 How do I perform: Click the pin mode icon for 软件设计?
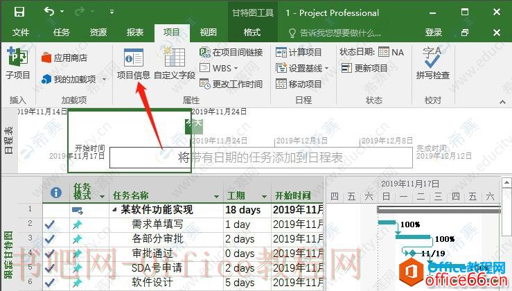[78, 283]
